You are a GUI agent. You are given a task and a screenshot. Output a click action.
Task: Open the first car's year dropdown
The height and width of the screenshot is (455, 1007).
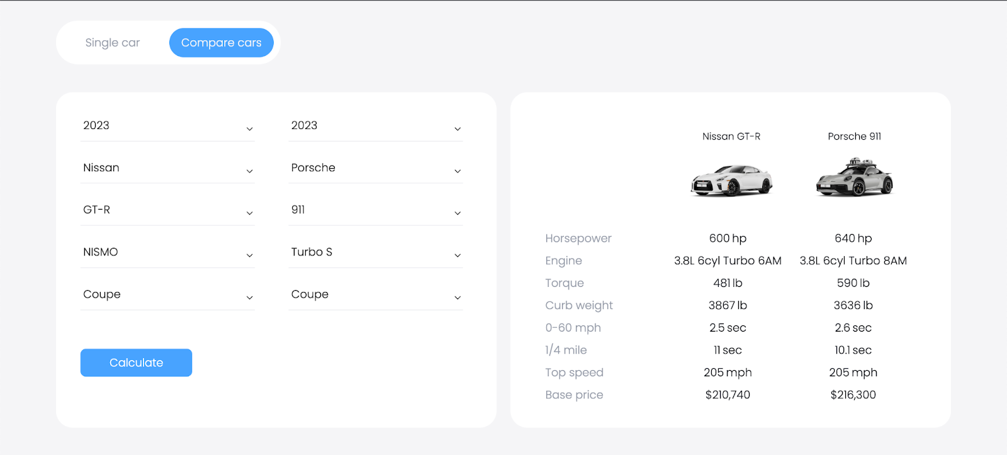pyautogui.click(x=167, y=126)
